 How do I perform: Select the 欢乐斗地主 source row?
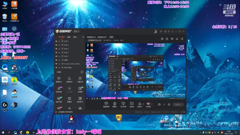tap(70, 67)
